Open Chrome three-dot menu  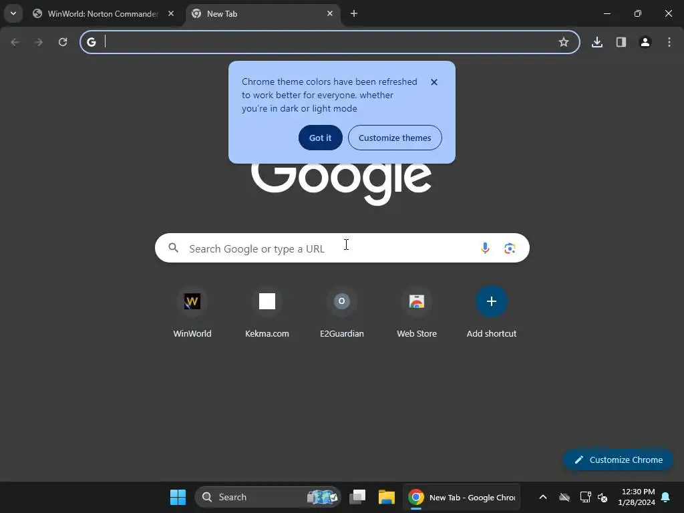click(x=669, y=42)
